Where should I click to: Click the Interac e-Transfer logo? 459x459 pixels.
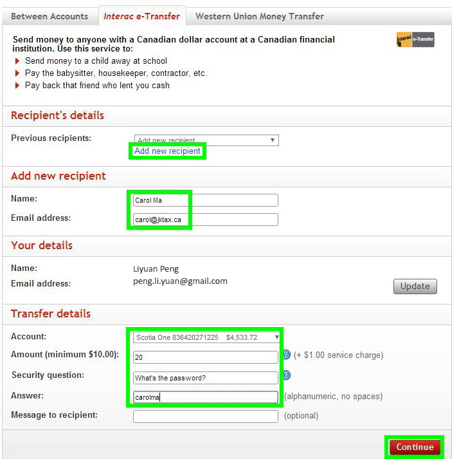(416, 41)
